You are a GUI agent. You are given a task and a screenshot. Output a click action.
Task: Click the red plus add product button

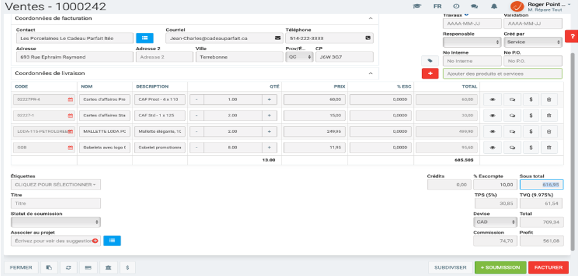[431, 74]
